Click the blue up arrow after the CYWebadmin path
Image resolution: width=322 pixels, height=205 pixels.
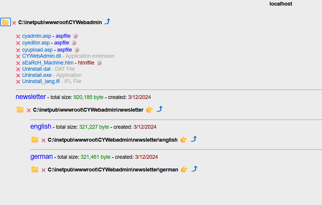pyautogui.click(x=107, y=22)
